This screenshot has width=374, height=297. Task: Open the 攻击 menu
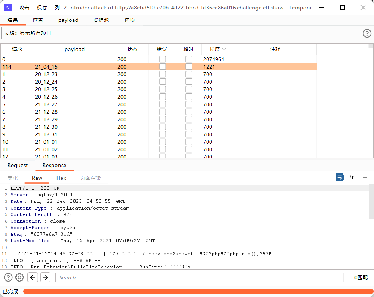[24, 8]
